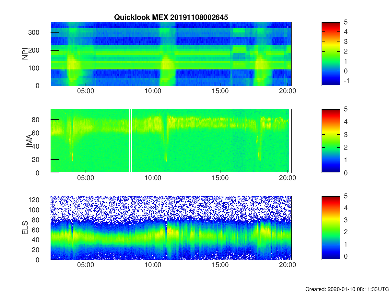Click the "15:00" tick under ELS panel

[x=220, y=265]
